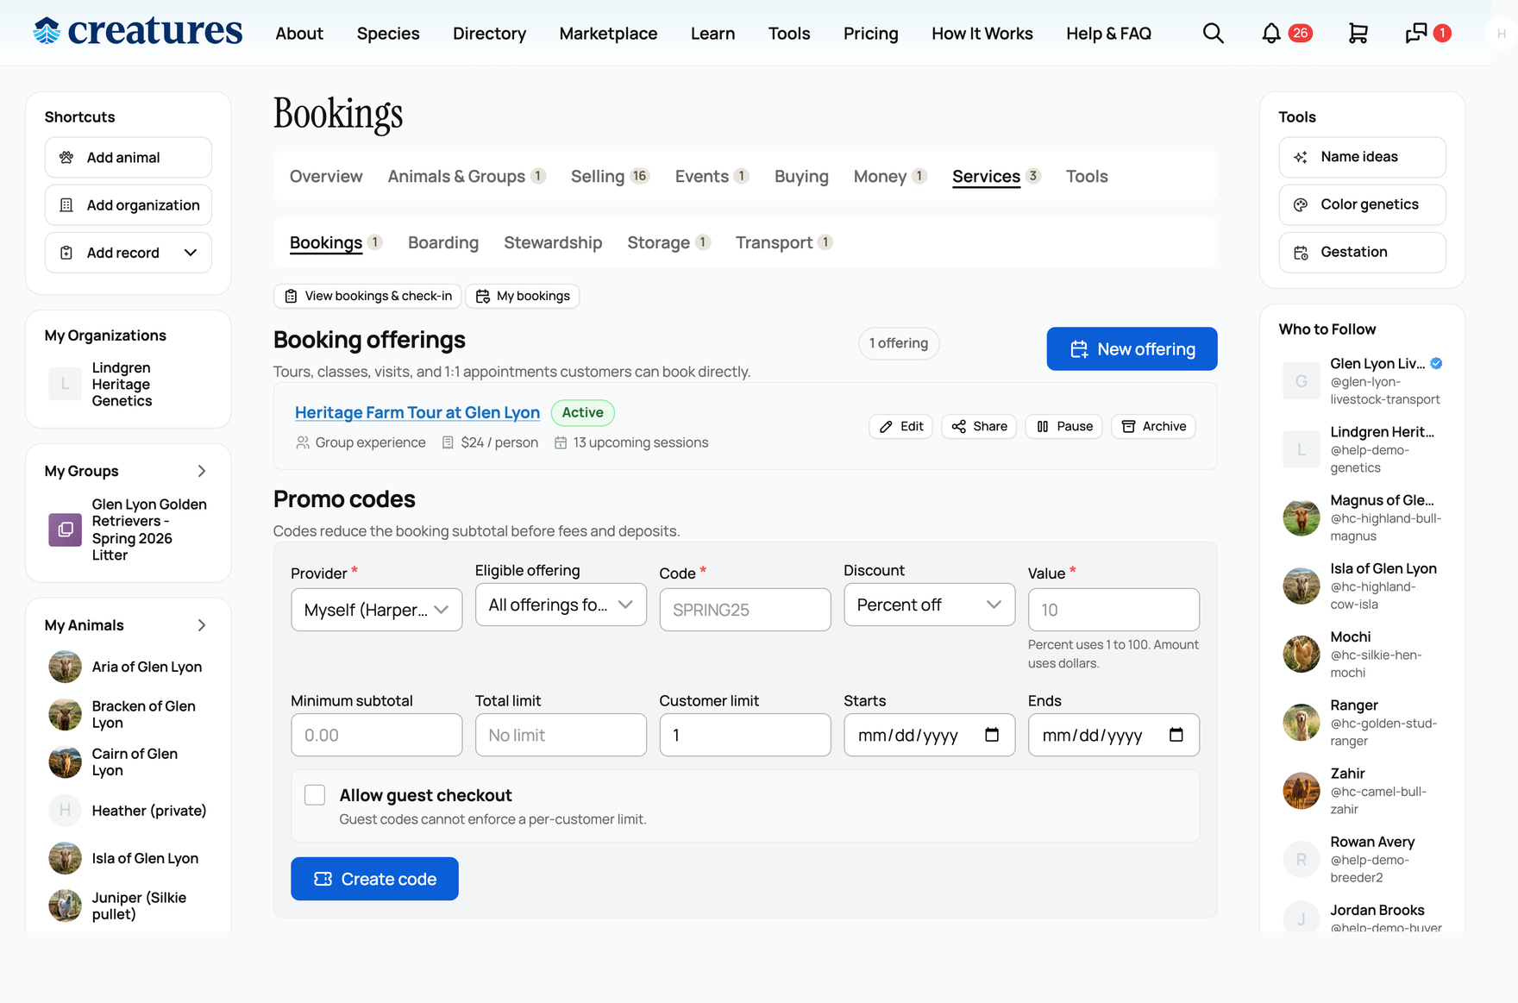Open Heritage Farm Tour at Glen Lyon link

point(417,413)
